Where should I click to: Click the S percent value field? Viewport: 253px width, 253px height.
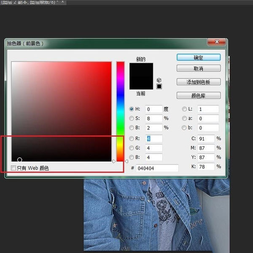154,118
